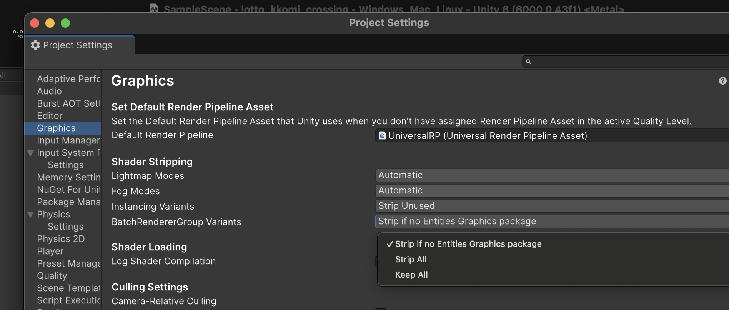Select the Graphics category
This screenshot has height=310, width=729.
pyautogui.click(x=62, y=128)
